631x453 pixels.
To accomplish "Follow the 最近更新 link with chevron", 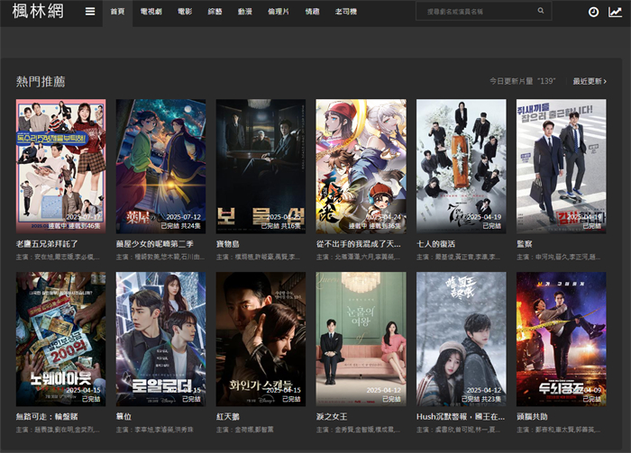I will (x=590, y=81).
